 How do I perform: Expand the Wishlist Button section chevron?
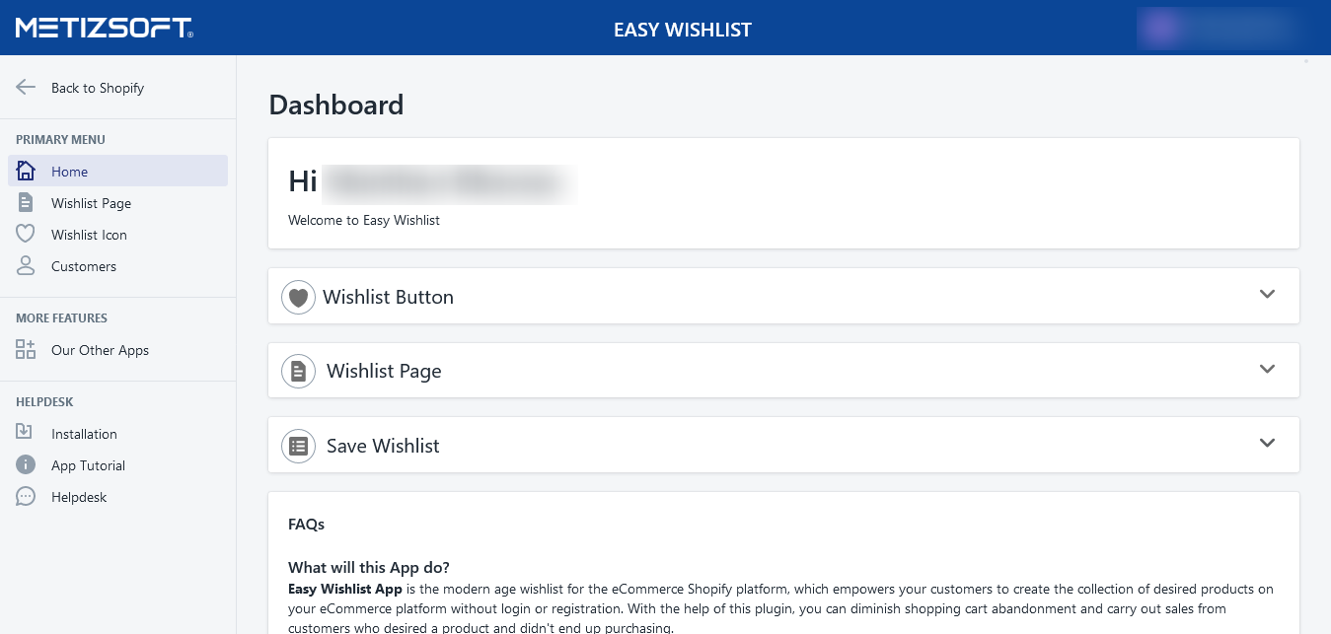pyautogui.click(x=1268, y=294)
